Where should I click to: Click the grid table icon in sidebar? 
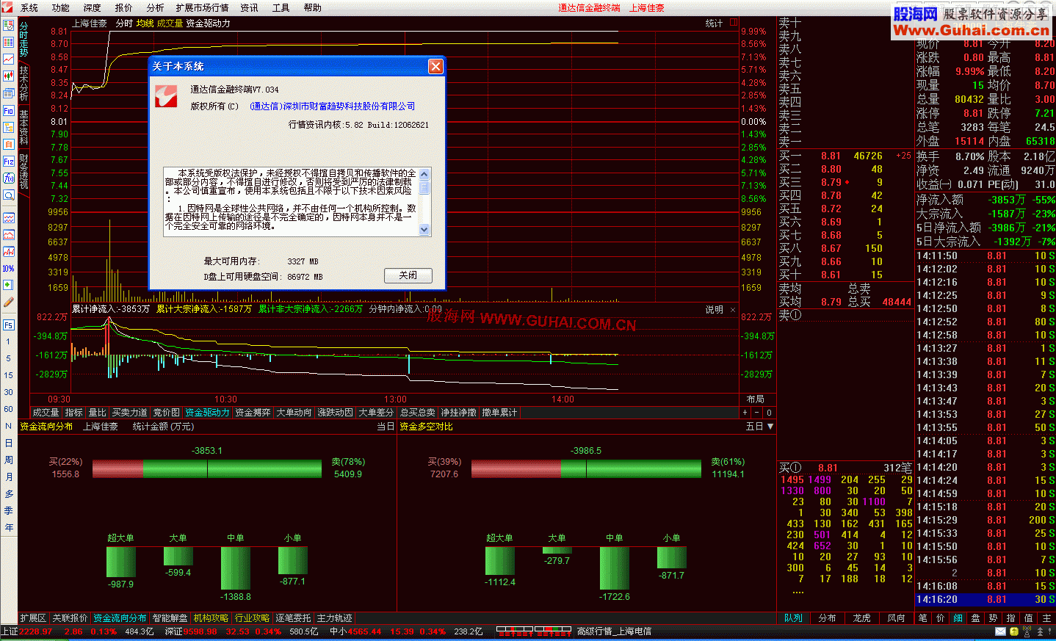tap(9, 42)
